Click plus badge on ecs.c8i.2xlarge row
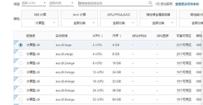Screen dimensions: 203x105 (15, 60)
